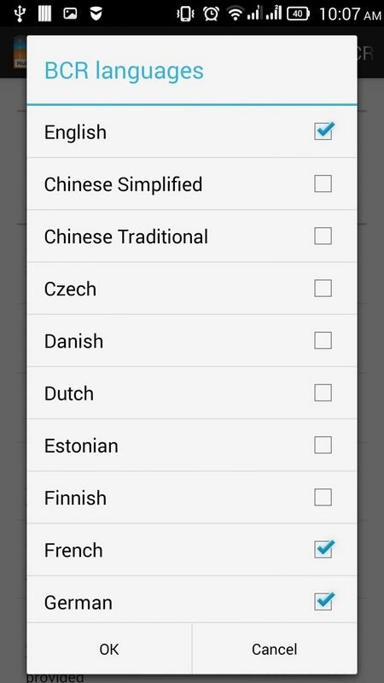Tap the alarm clock status icon
Viewport: 384px width, 683px height.
(x=211, y=14)
